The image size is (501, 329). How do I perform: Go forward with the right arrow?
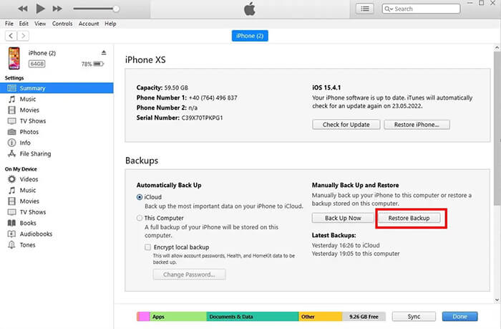(x=23, y=36)
